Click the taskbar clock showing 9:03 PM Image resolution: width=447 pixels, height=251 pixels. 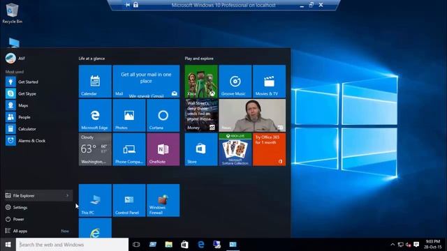click(x=432, y=245)
